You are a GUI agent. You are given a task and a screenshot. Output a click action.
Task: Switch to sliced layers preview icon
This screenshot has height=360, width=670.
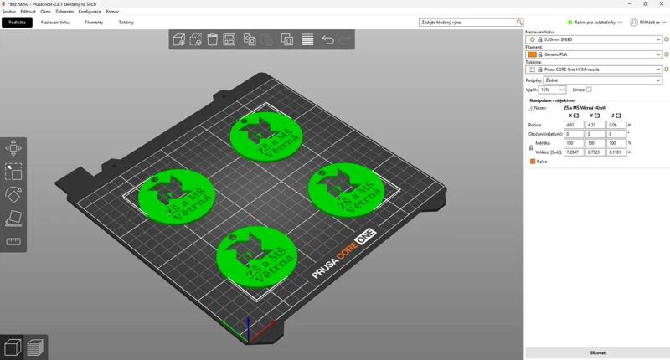(35, 347)
